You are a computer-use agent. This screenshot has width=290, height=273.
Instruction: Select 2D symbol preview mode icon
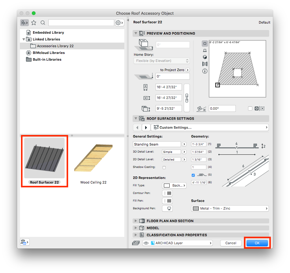tap(205, 44)
